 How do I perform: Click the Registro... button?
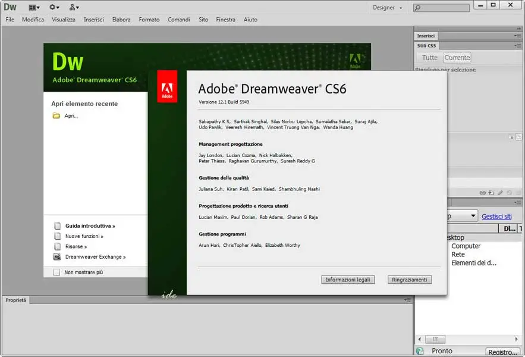tap(502, 352)
